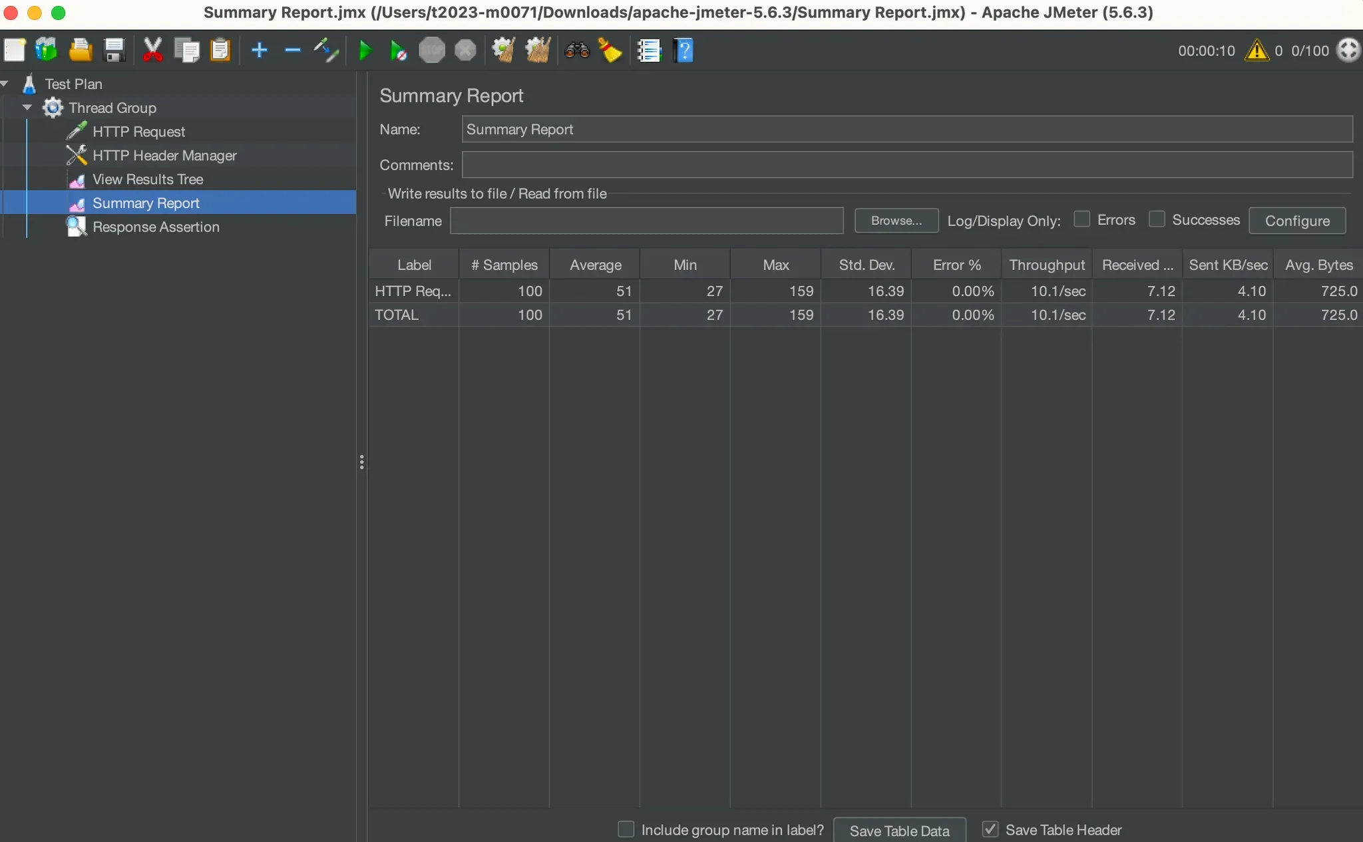Select the TOTAL row label
The height and width of the screenshot is (842, 1363).
(397, 315)
